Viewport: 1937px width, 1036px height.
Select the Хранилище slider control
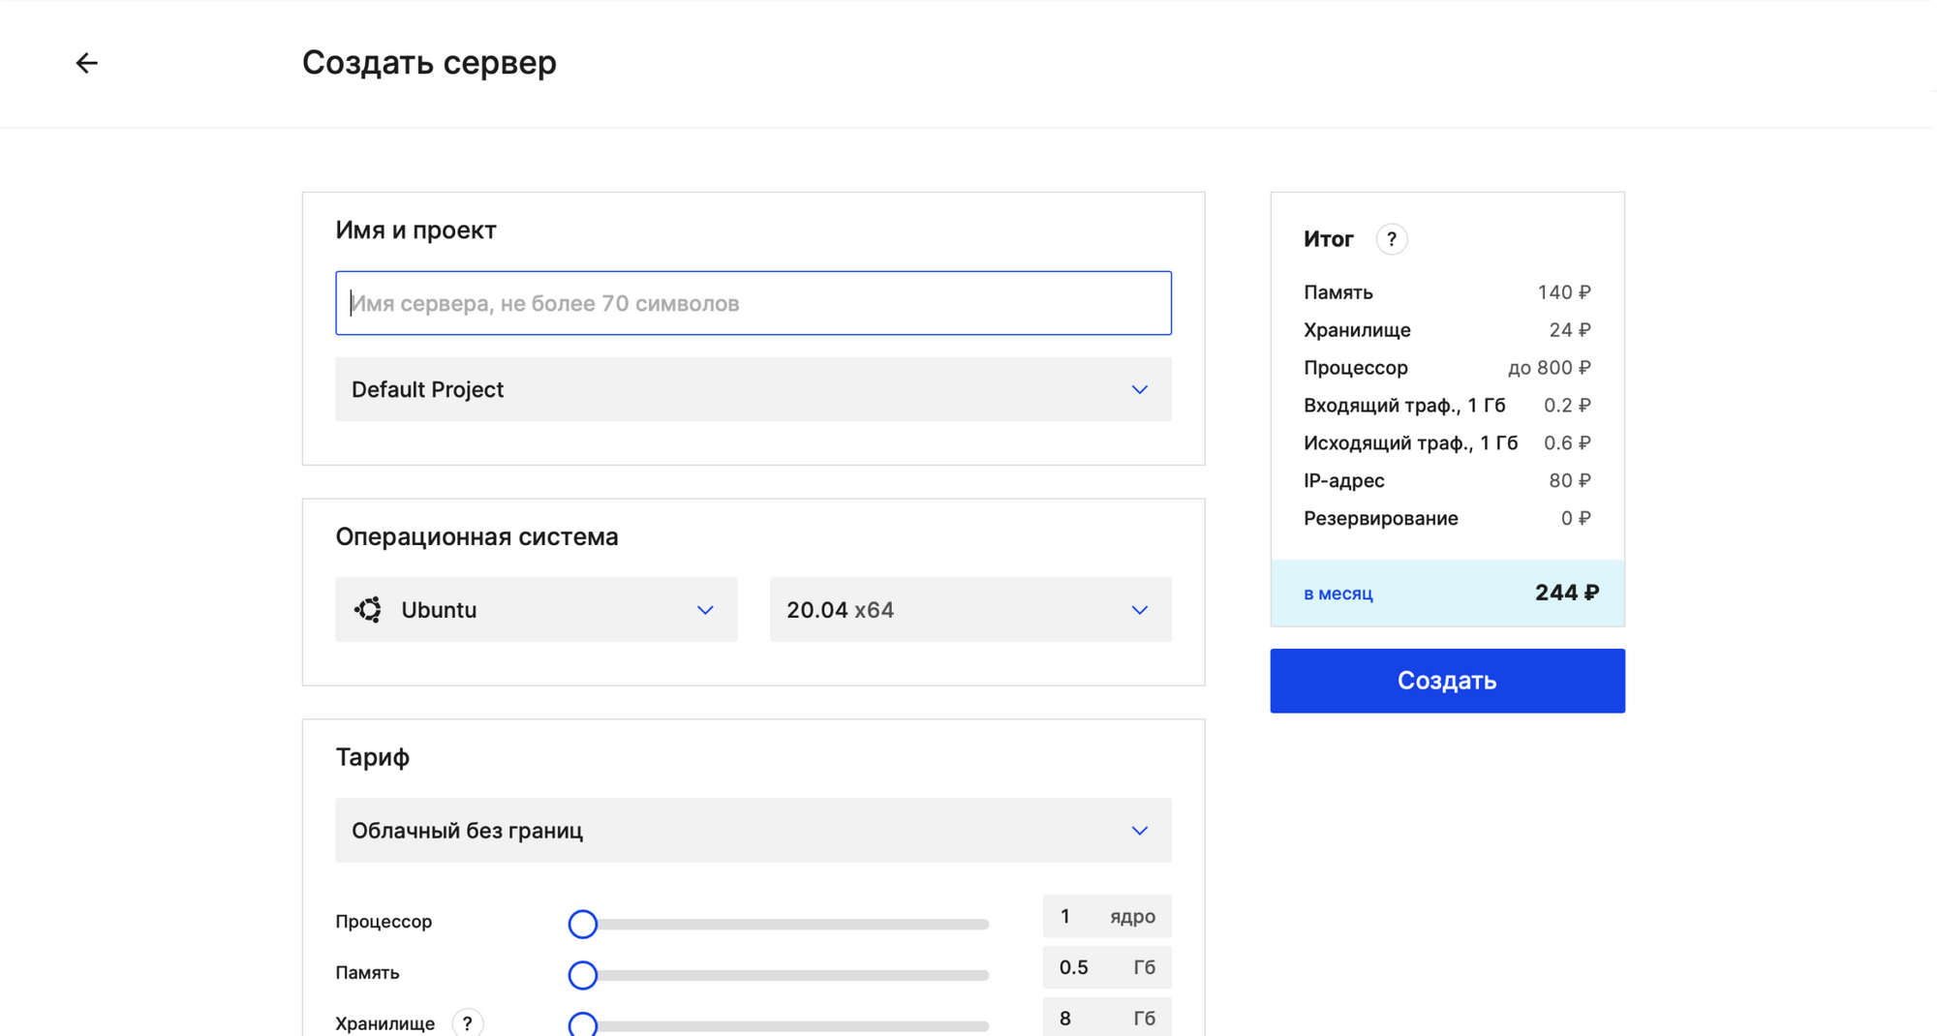[582, 1024]
